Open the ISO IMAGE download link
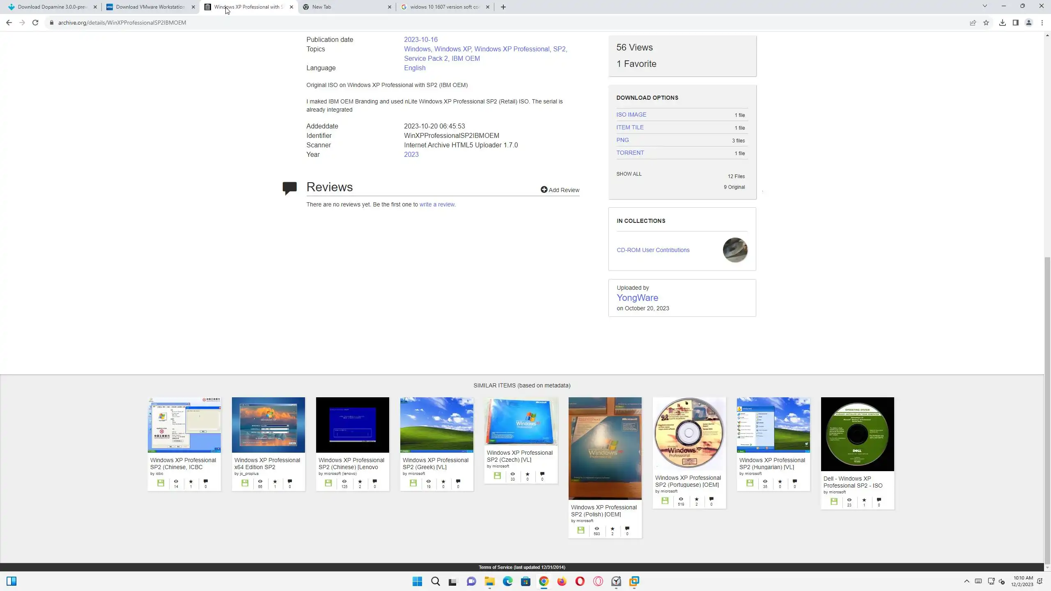Image resolution: width=1051 pixels, height=591 pixels. (631, 115)
